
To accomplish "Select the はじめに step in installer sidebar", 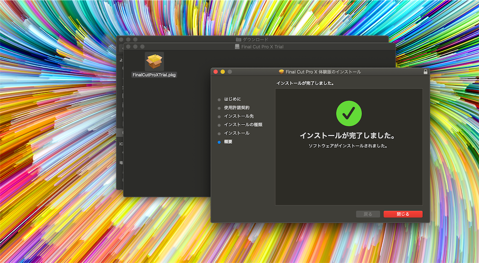I will [232, 99].
